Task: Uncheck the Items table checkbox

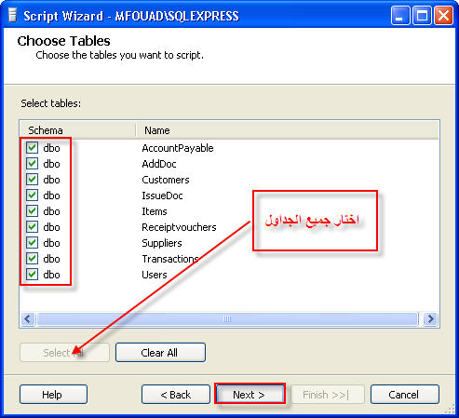Action: click(x=32, y=211)
